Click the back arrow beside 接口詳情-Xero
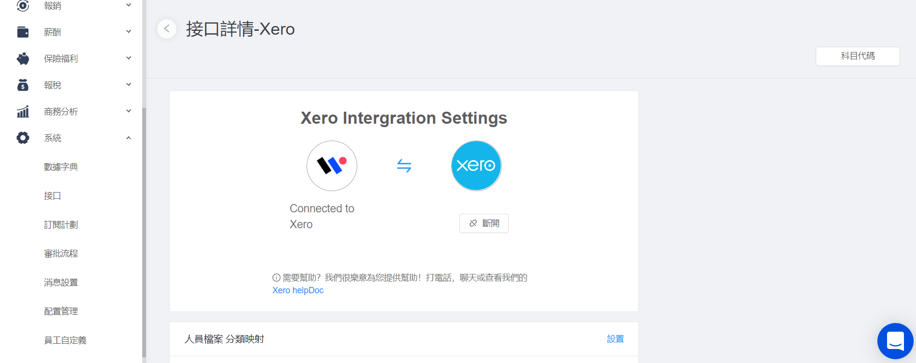Screen dimensions: 916x363 tap(167, 29)
